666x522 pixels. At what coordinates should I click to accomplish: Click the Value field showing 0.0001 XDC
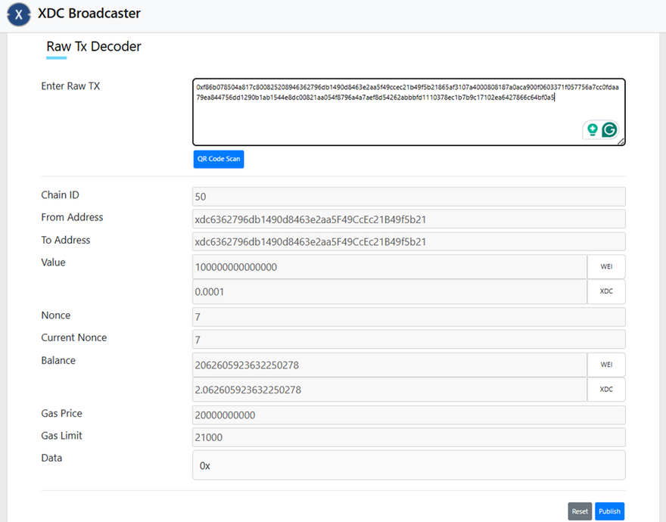[390, 291]
